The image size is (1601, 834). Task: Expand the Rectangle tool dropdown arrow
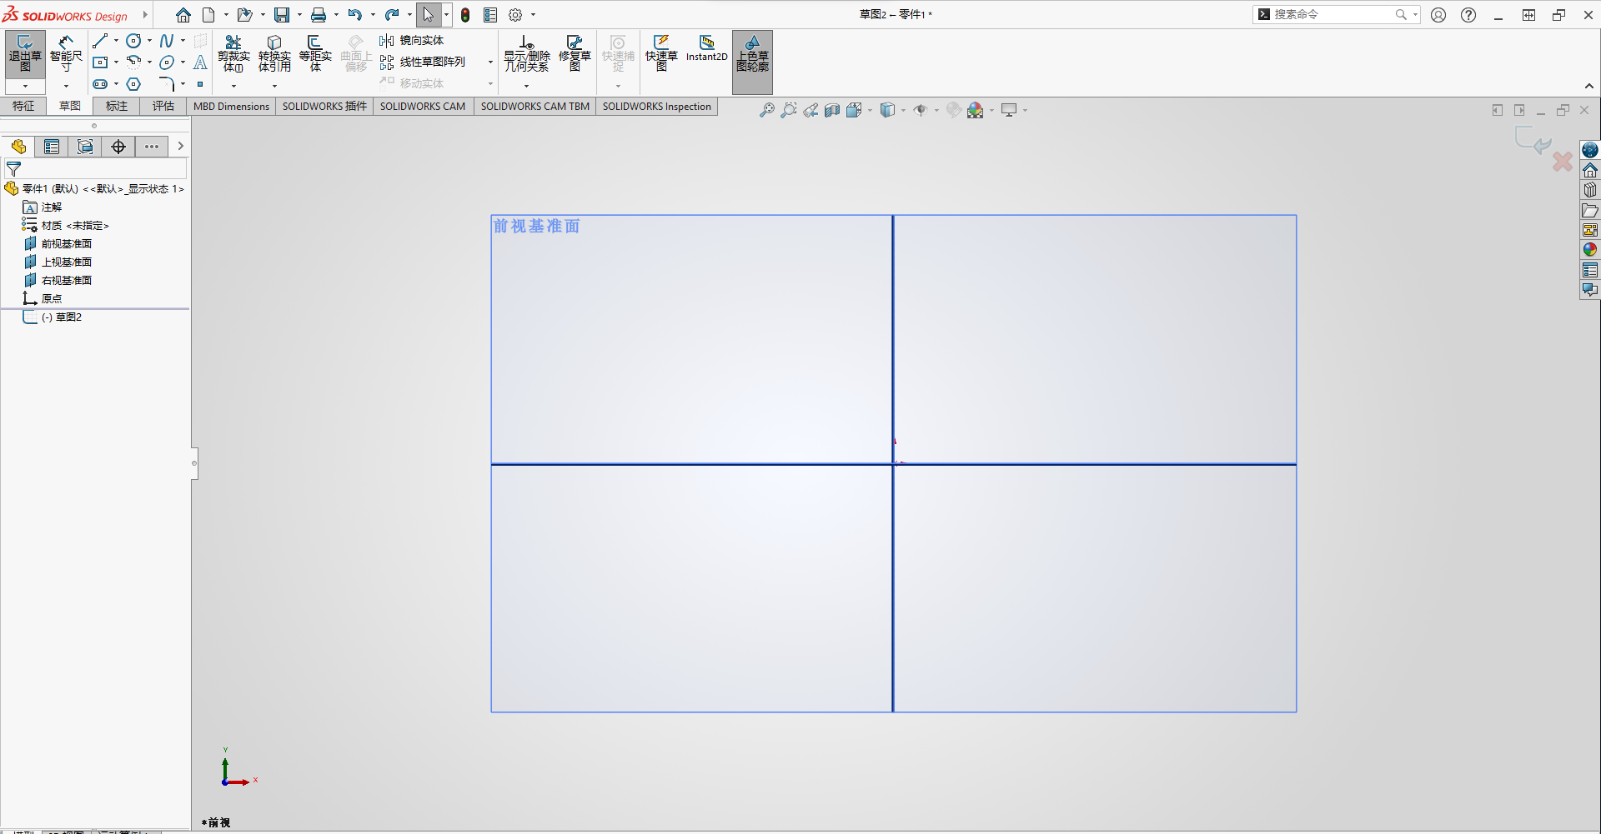click(x=116, y=62)
